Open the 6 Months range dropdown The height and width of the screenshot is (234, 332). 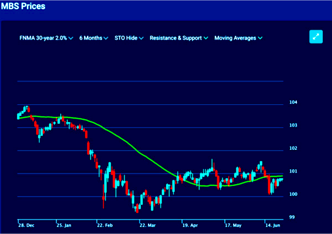point(93,38)
